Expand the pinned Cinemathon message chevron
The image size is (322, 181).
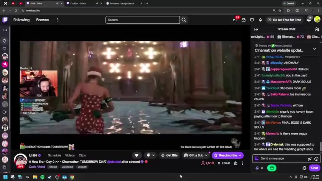click(314, 49)
